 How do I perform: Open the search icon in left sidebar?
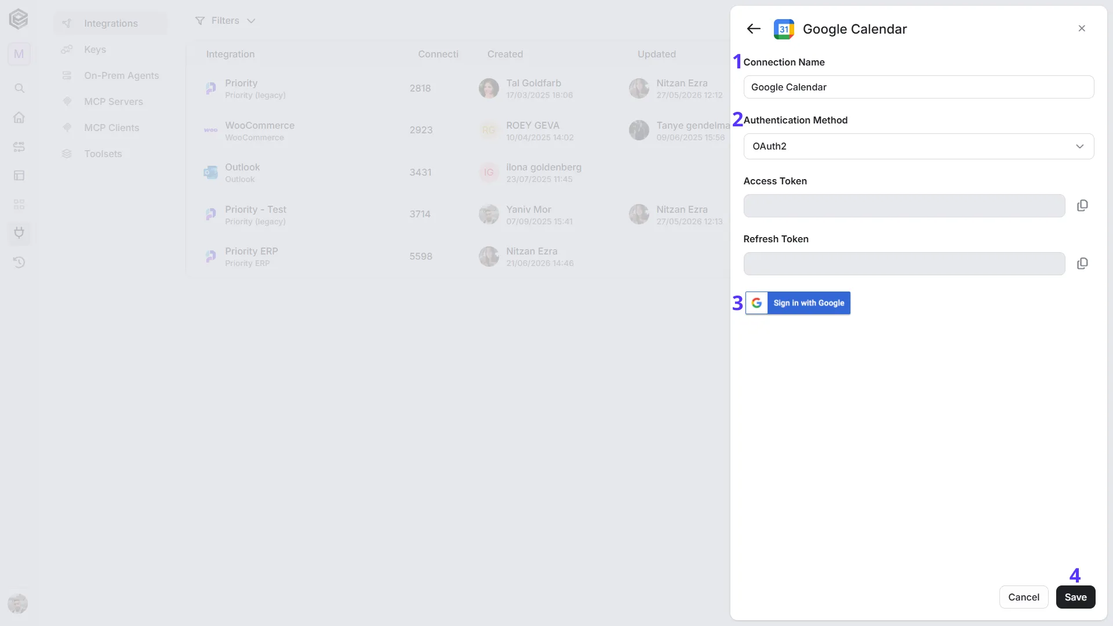tap(19, 88)
